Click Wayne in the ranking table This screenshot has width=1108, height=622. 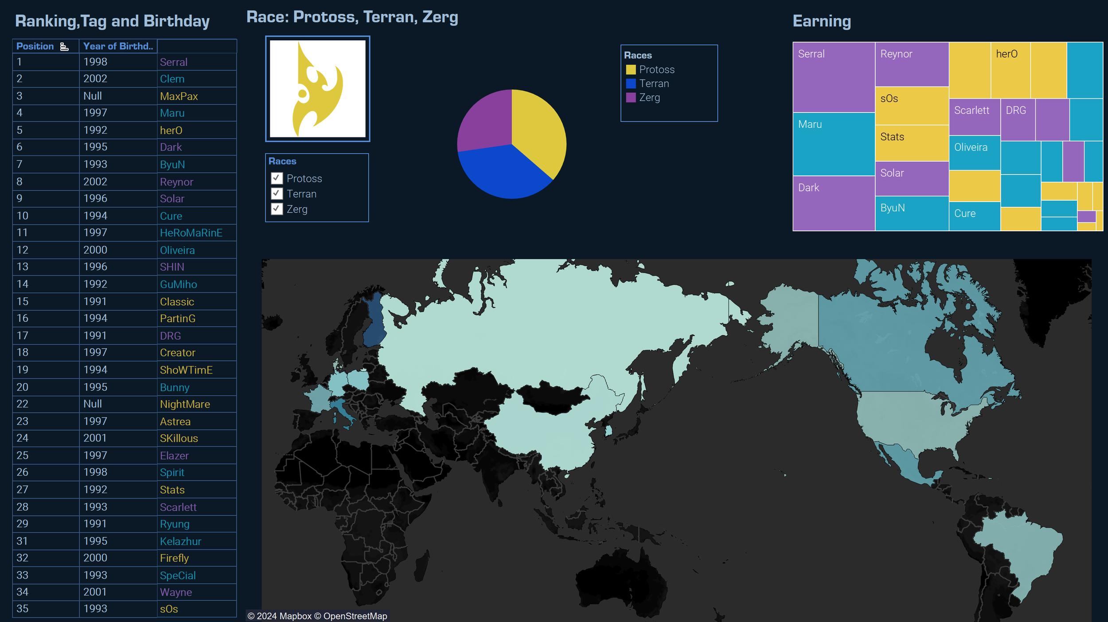(176, 592)
